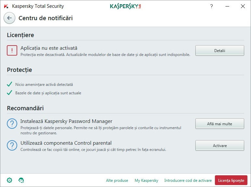This screenshot has width=251, height=187.
Task: Select Instalează Kaspersky Password Manager recommendation
Action: coord(66,121)
